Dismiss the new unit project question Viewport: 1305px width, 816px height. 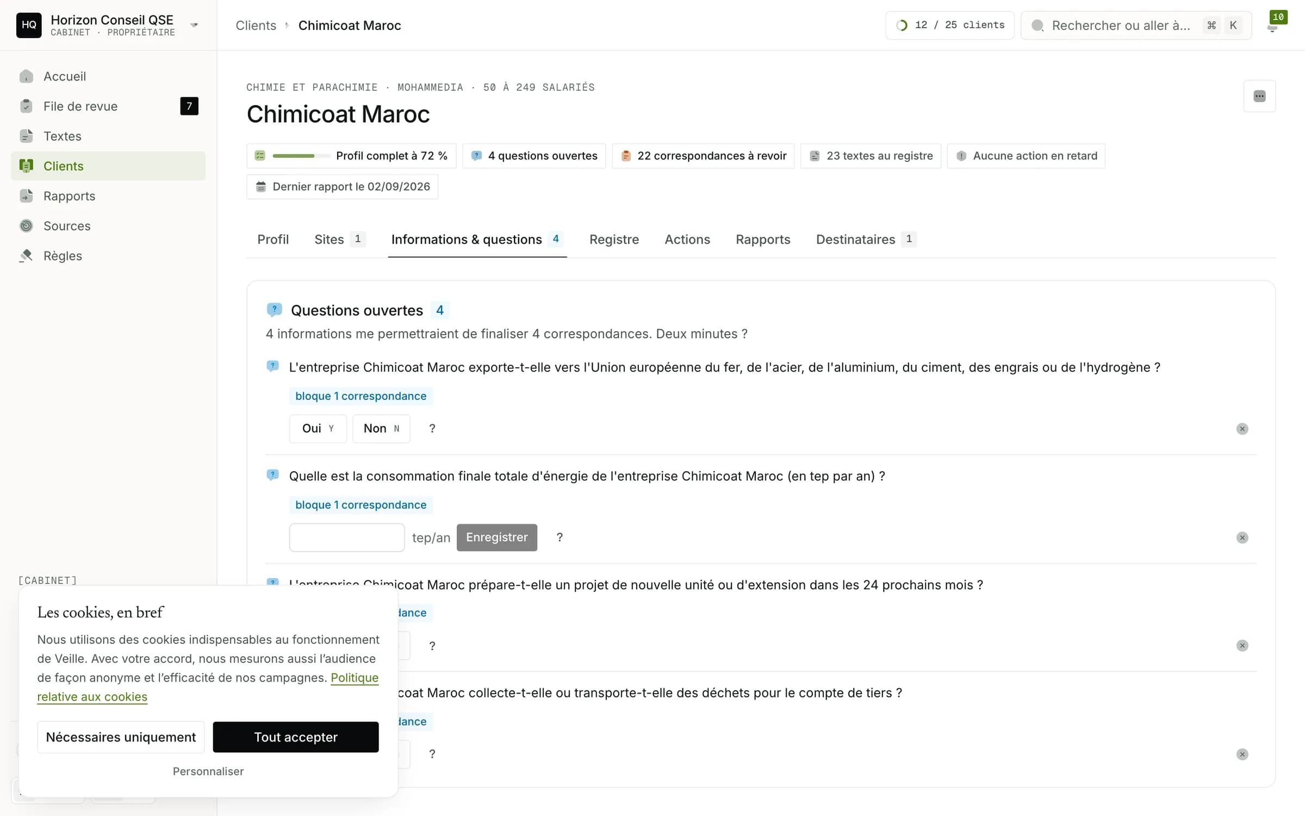point(1242,645)
